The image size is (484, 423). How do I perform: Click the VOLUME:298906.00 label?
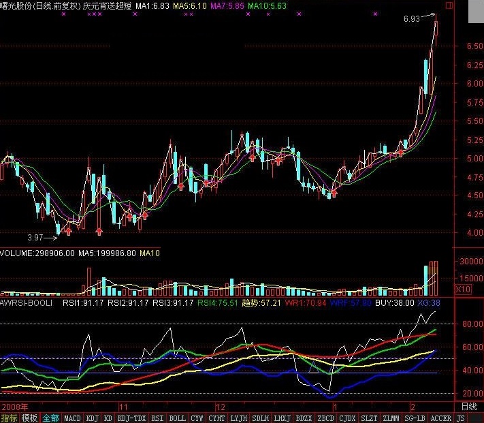37,253
